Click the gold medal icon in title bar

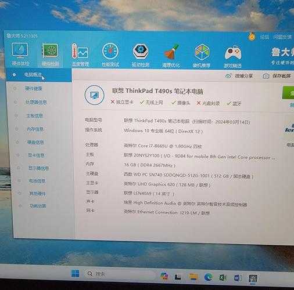click(x=252, y=37)
